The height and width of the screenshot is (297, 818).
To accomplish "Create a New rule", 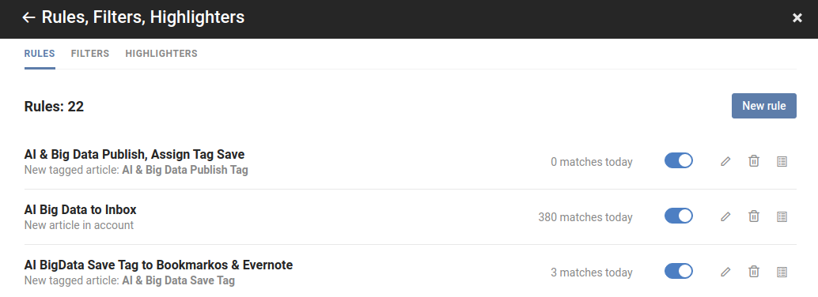I will coord(763,106).
